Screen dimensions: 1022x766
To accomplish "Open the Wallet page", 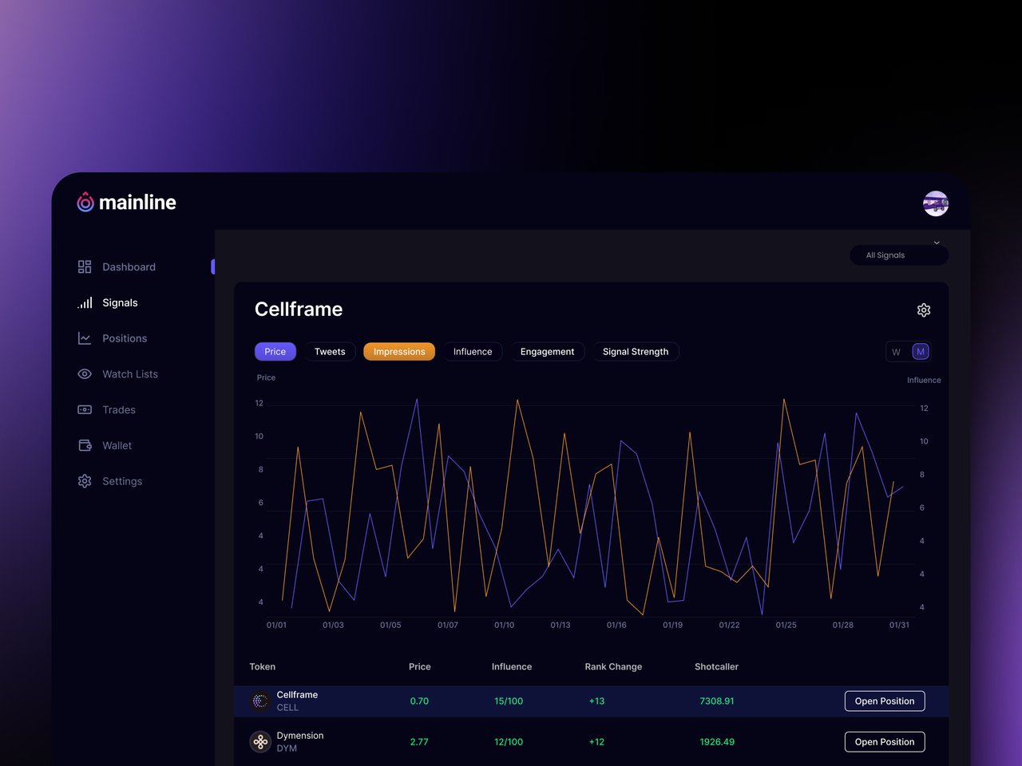I will click(x=117, y=446).
